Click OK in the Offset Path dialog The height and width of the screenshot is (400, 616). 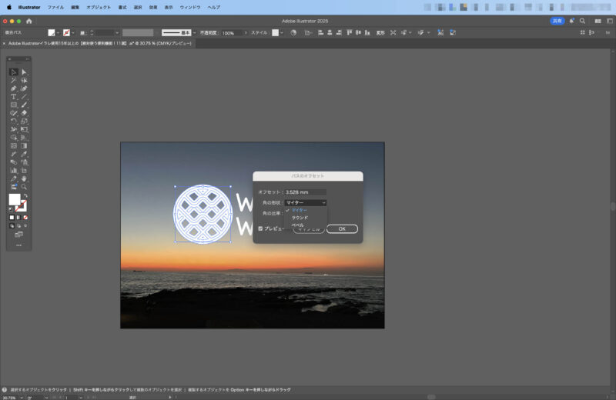coord(342,228)
